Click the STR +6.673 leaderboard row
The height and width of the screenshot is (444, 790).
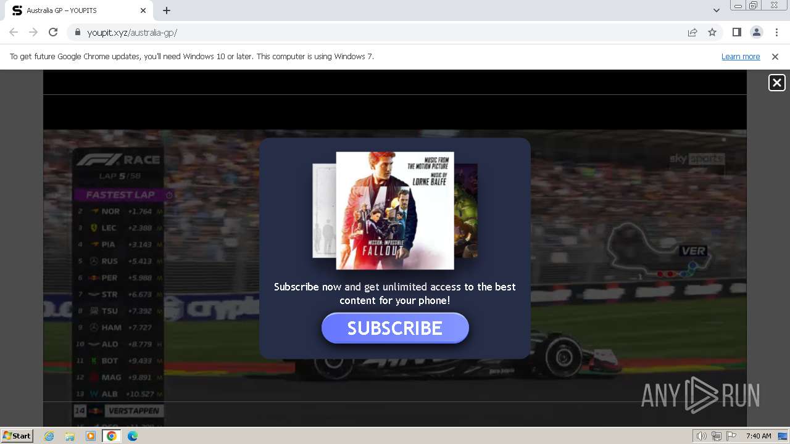(119, 295)
